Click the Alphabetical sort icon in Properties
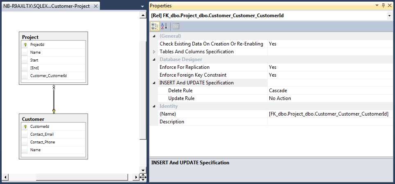Screen dimensions: 395x184 (x=164, y=26)
